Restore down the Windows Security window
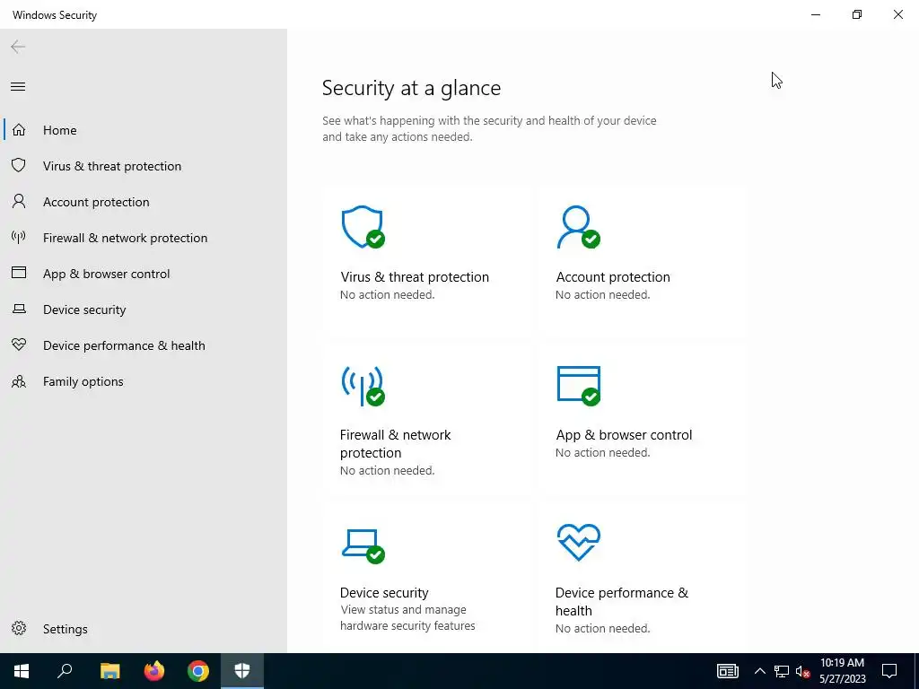Viewport: 919px width, 689px height. (x=857, y=14)
